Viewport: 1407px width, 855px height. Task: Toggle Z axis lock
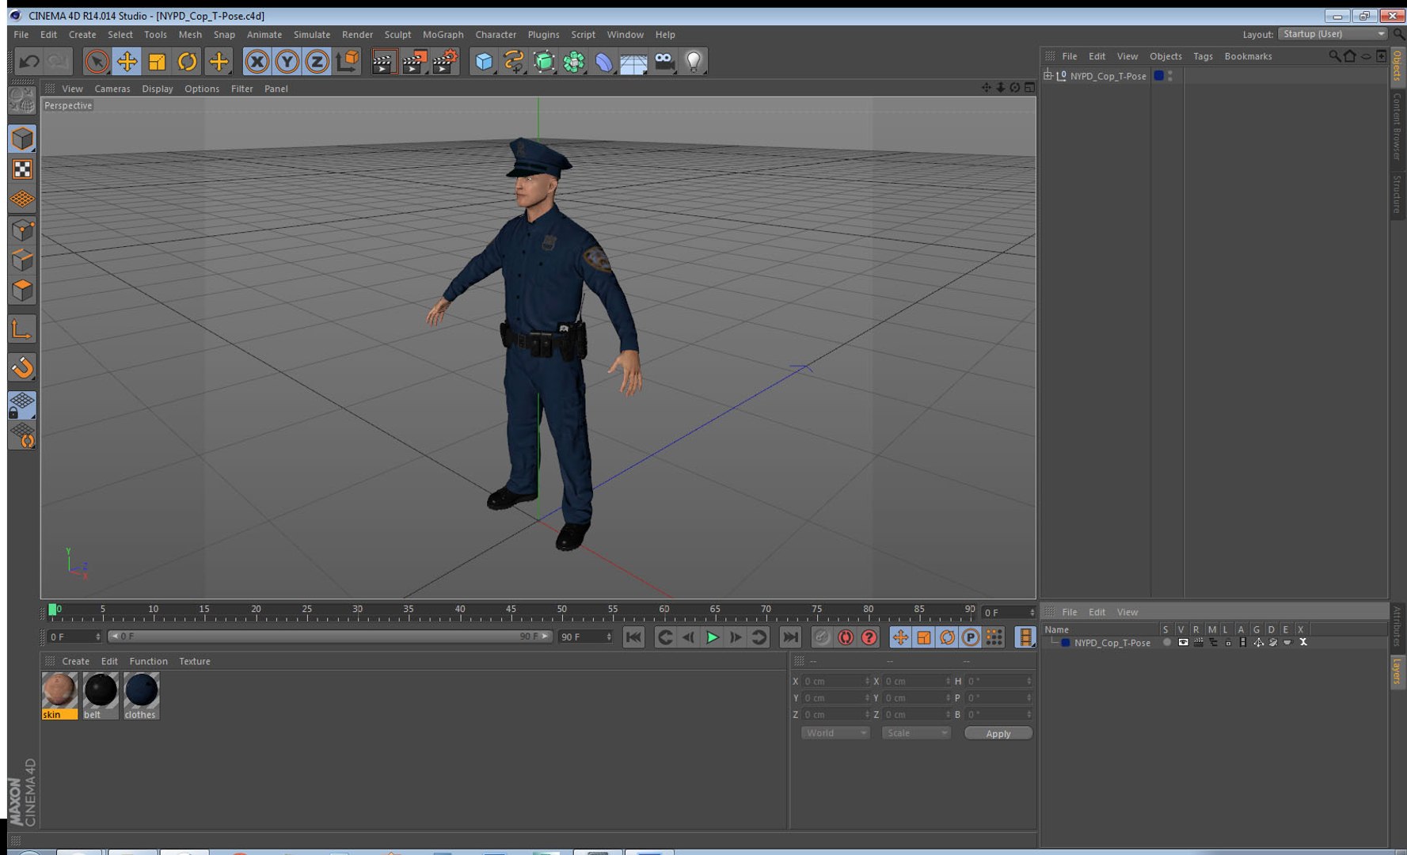point(317,61)
